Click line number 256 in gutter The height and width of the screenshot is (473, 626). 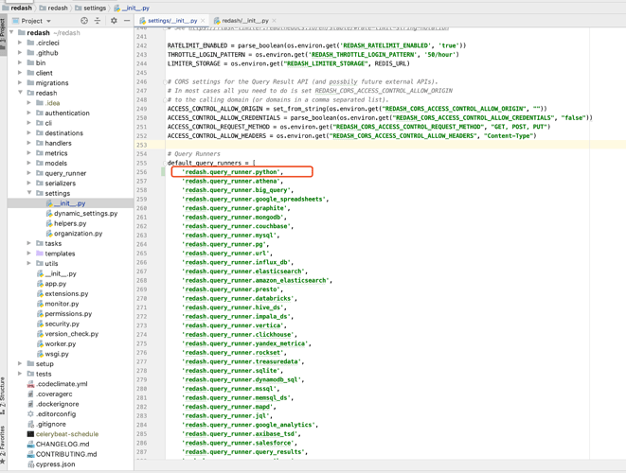[x=142, y=172]
